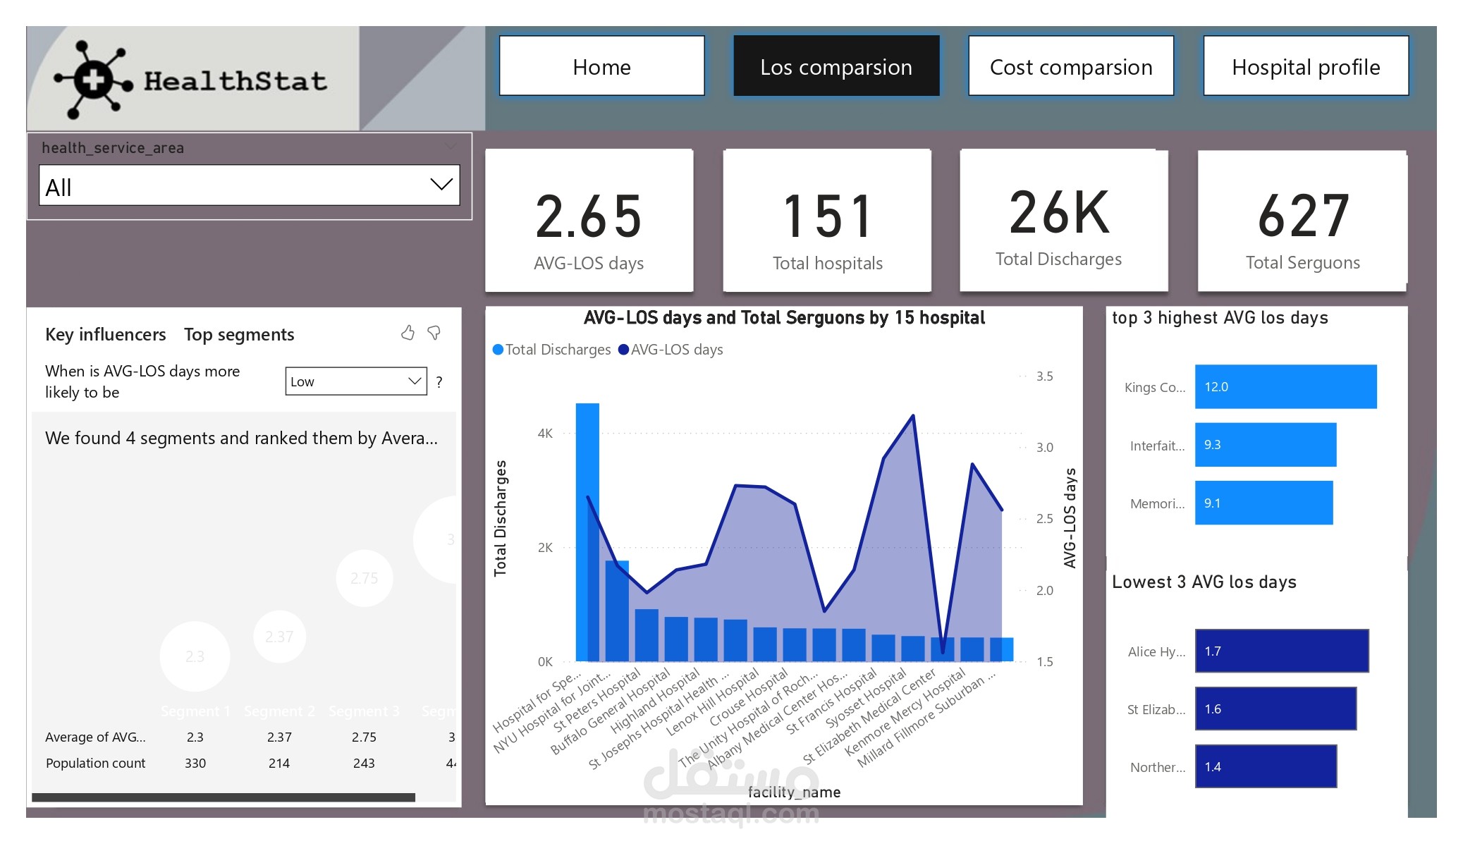The width and height of the screenshot is (1463, 846).
Task: Click the question mark help icon
Action: [x=439, y=382]
